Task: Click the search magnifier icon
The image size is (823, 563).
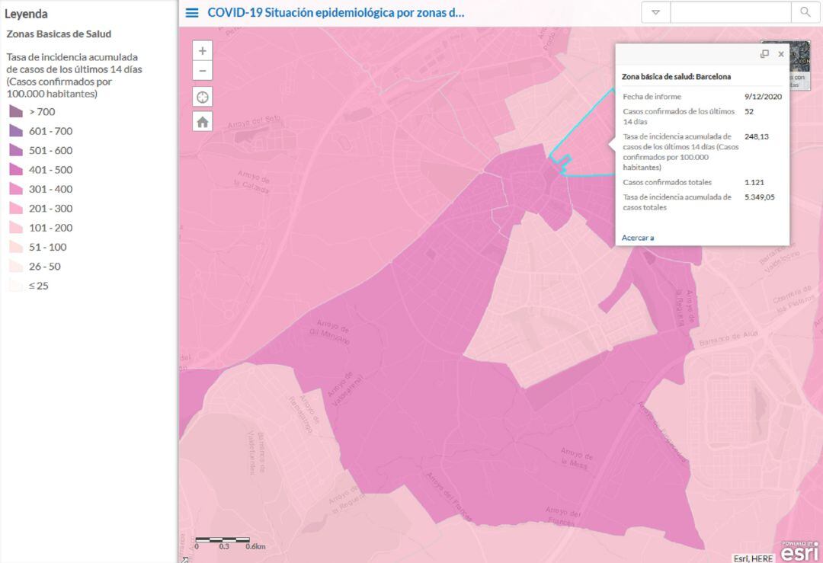Action: [x=805, y=12]
